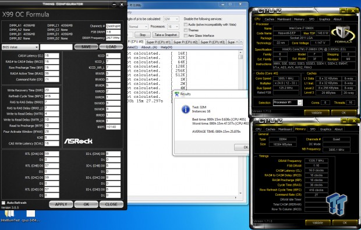Switch to SPD tab in upper CPU-Z
The height and width of the screenshot is (230, 361).
(312, 19)
